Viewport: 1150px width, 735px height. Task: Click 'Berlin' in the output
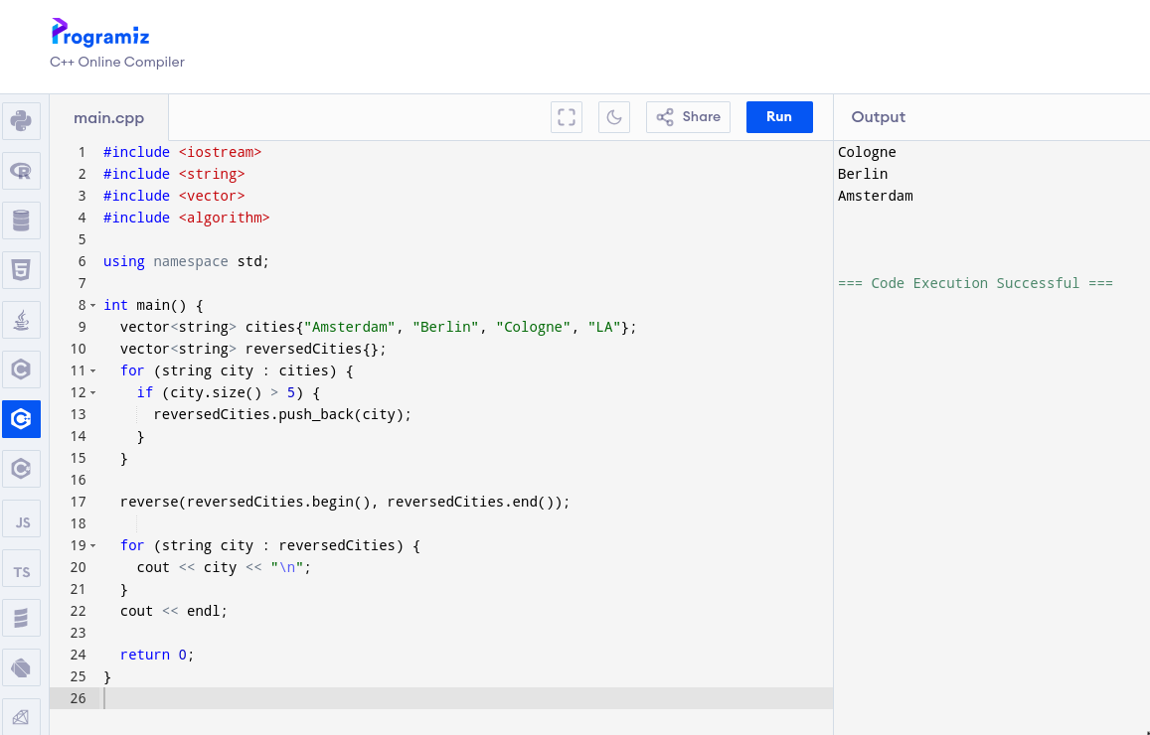coord(863,175)
